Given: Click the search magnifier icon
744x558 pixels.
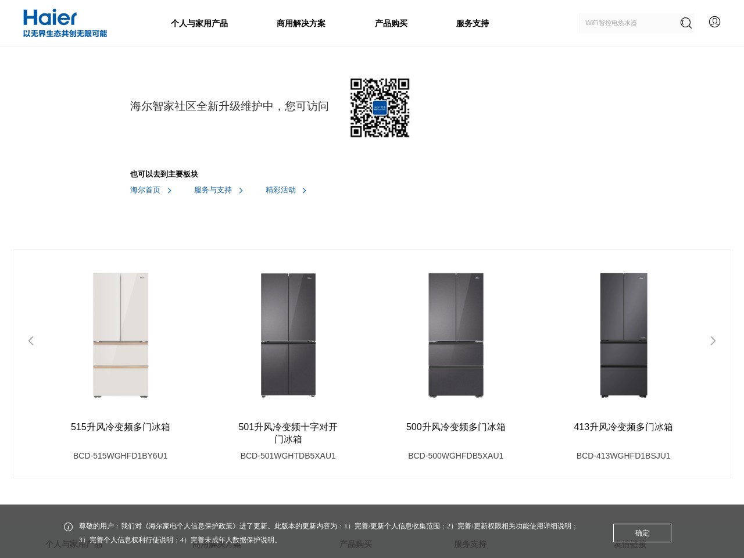Looking at the screenshot, I should point(686,23).
